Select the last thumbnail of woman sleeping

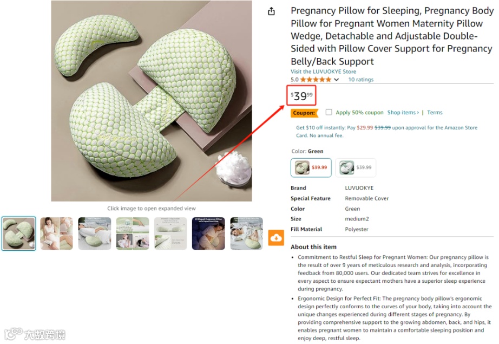[x=247, y=233]
